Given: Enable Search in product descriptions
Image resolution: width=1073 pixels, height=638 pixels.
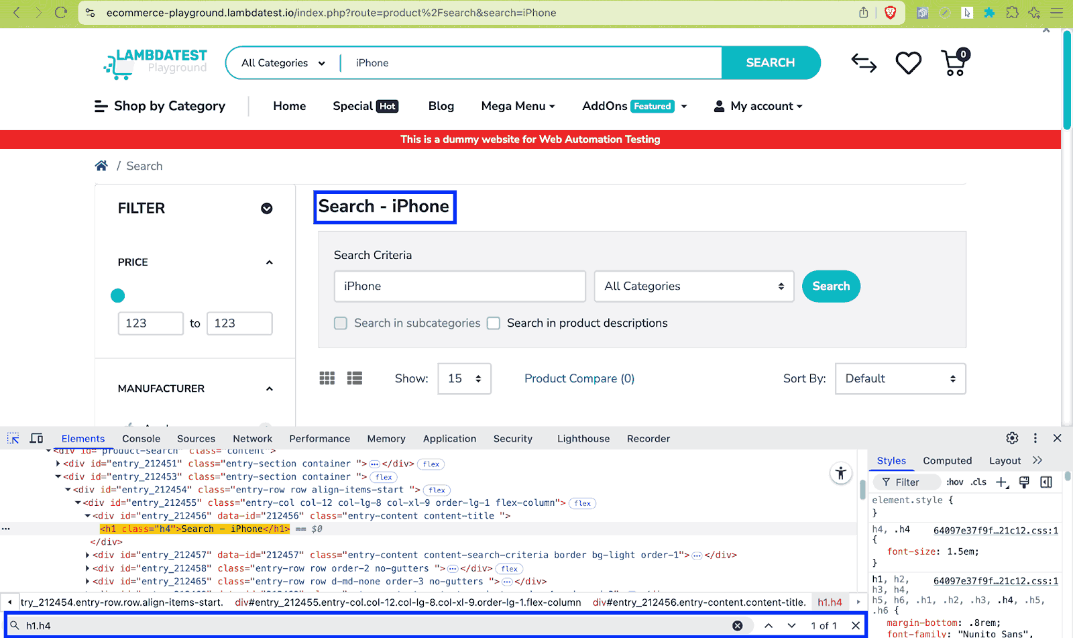Looking at the screenshot, I should (x=494, y=323).
